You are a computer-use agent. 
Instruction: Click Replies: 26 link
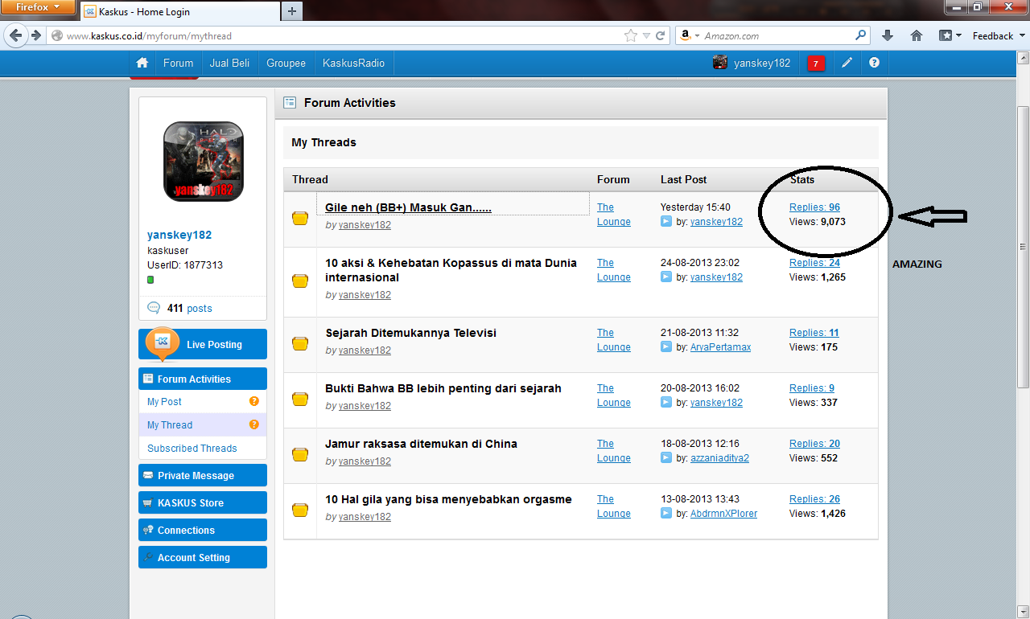[x=814, y=499]
